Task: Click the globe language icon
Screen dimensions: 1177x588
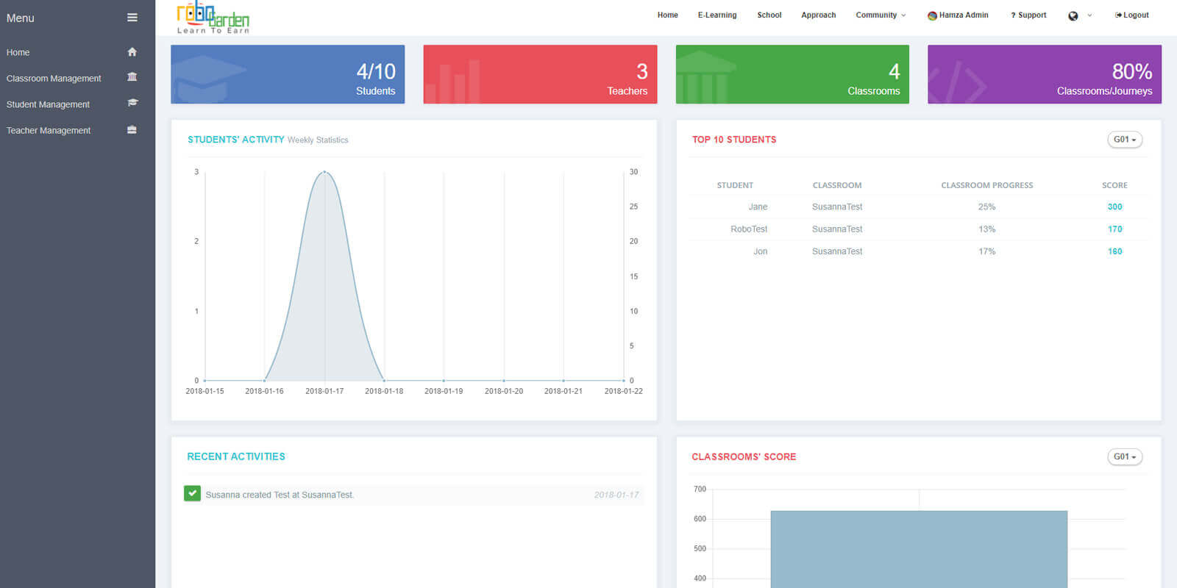Action: point(1073,15)
